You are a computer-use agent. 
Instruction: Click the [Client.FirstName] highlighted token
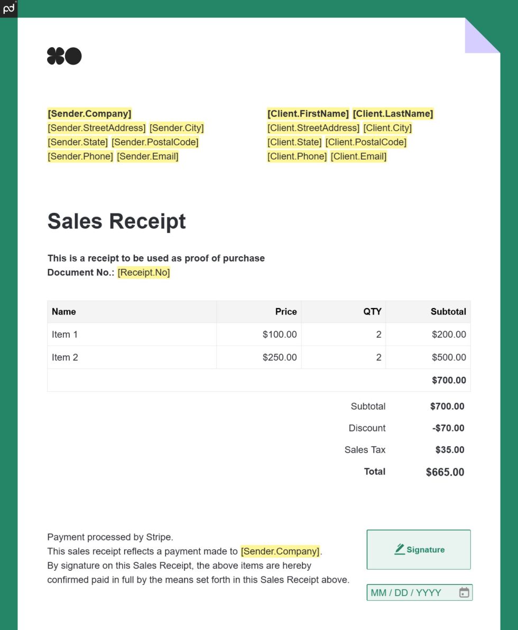pos(308,113)
